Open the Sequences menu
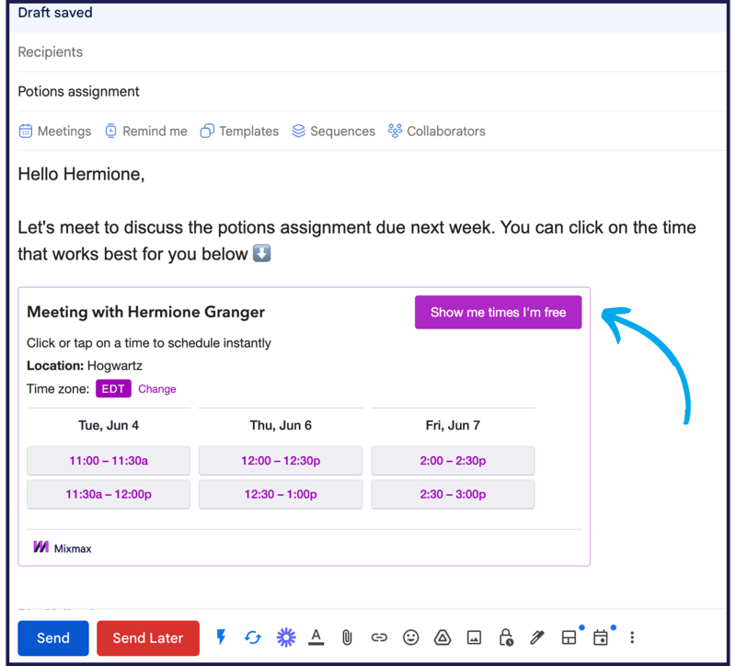Screen dimensions: 736x666 point(333,131)
